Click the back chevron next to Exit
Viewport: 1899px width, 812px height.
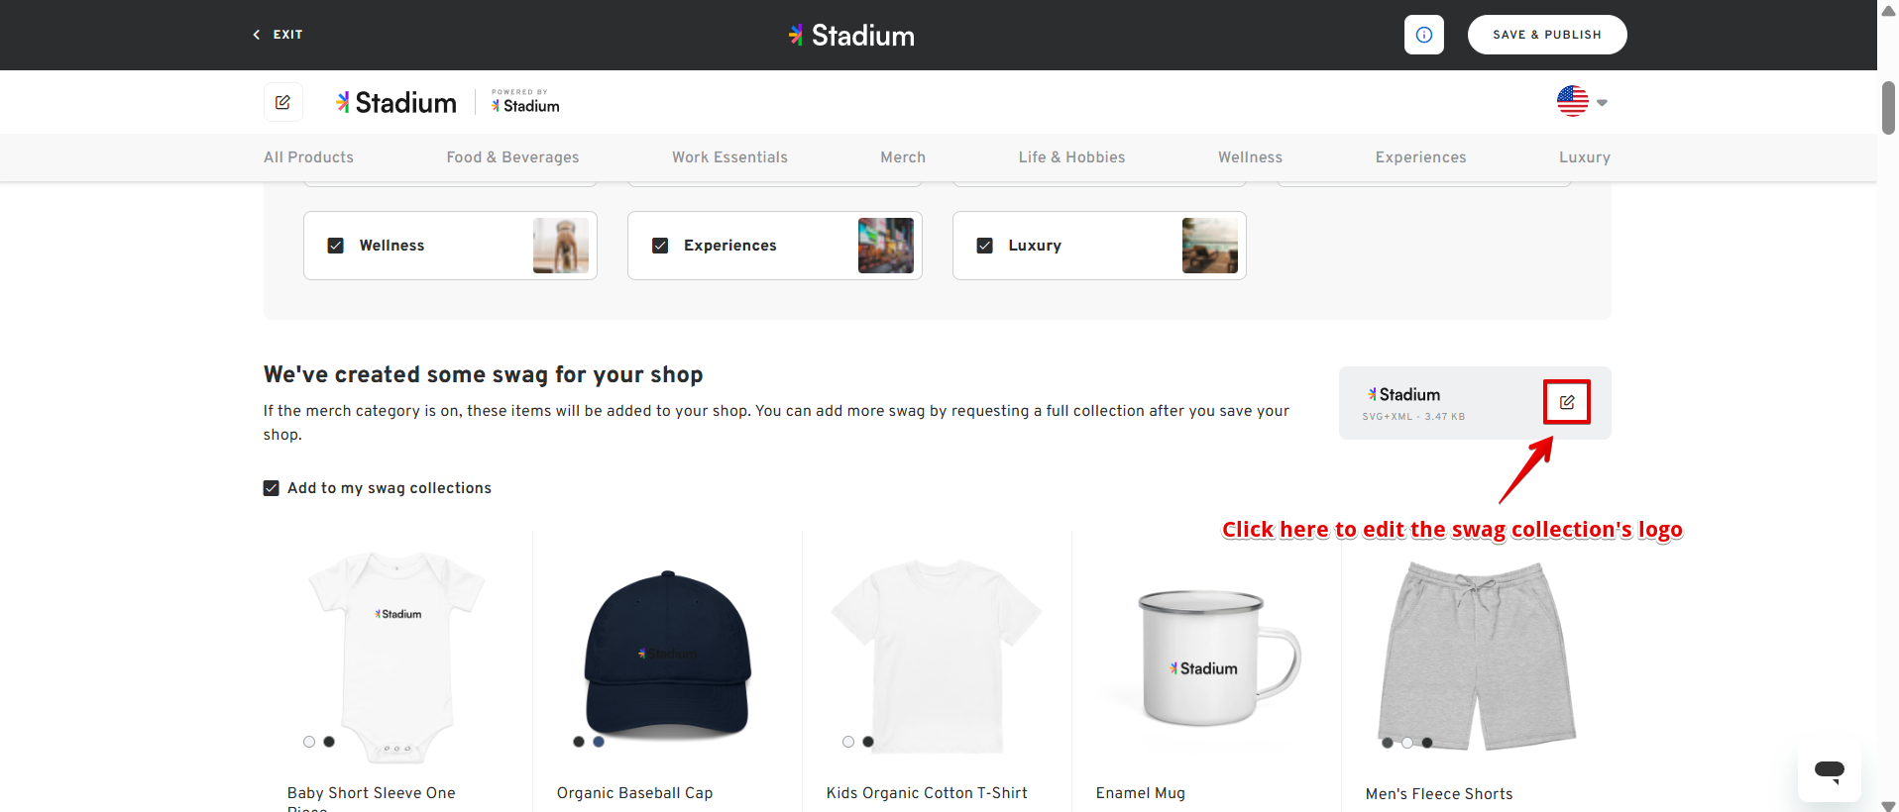point(257,35)
